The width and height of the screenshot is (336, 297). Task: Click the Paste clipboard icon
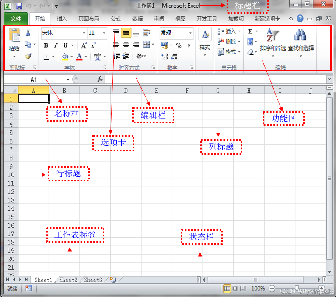pyautogui.click(x=14, y=35)
